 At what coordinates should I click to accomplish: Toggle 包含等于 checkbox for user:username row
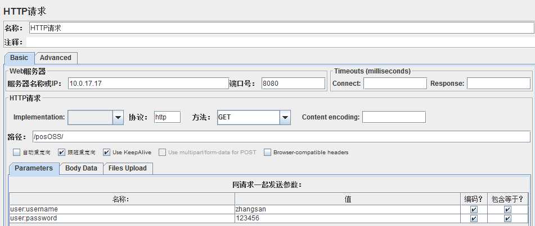507,209
